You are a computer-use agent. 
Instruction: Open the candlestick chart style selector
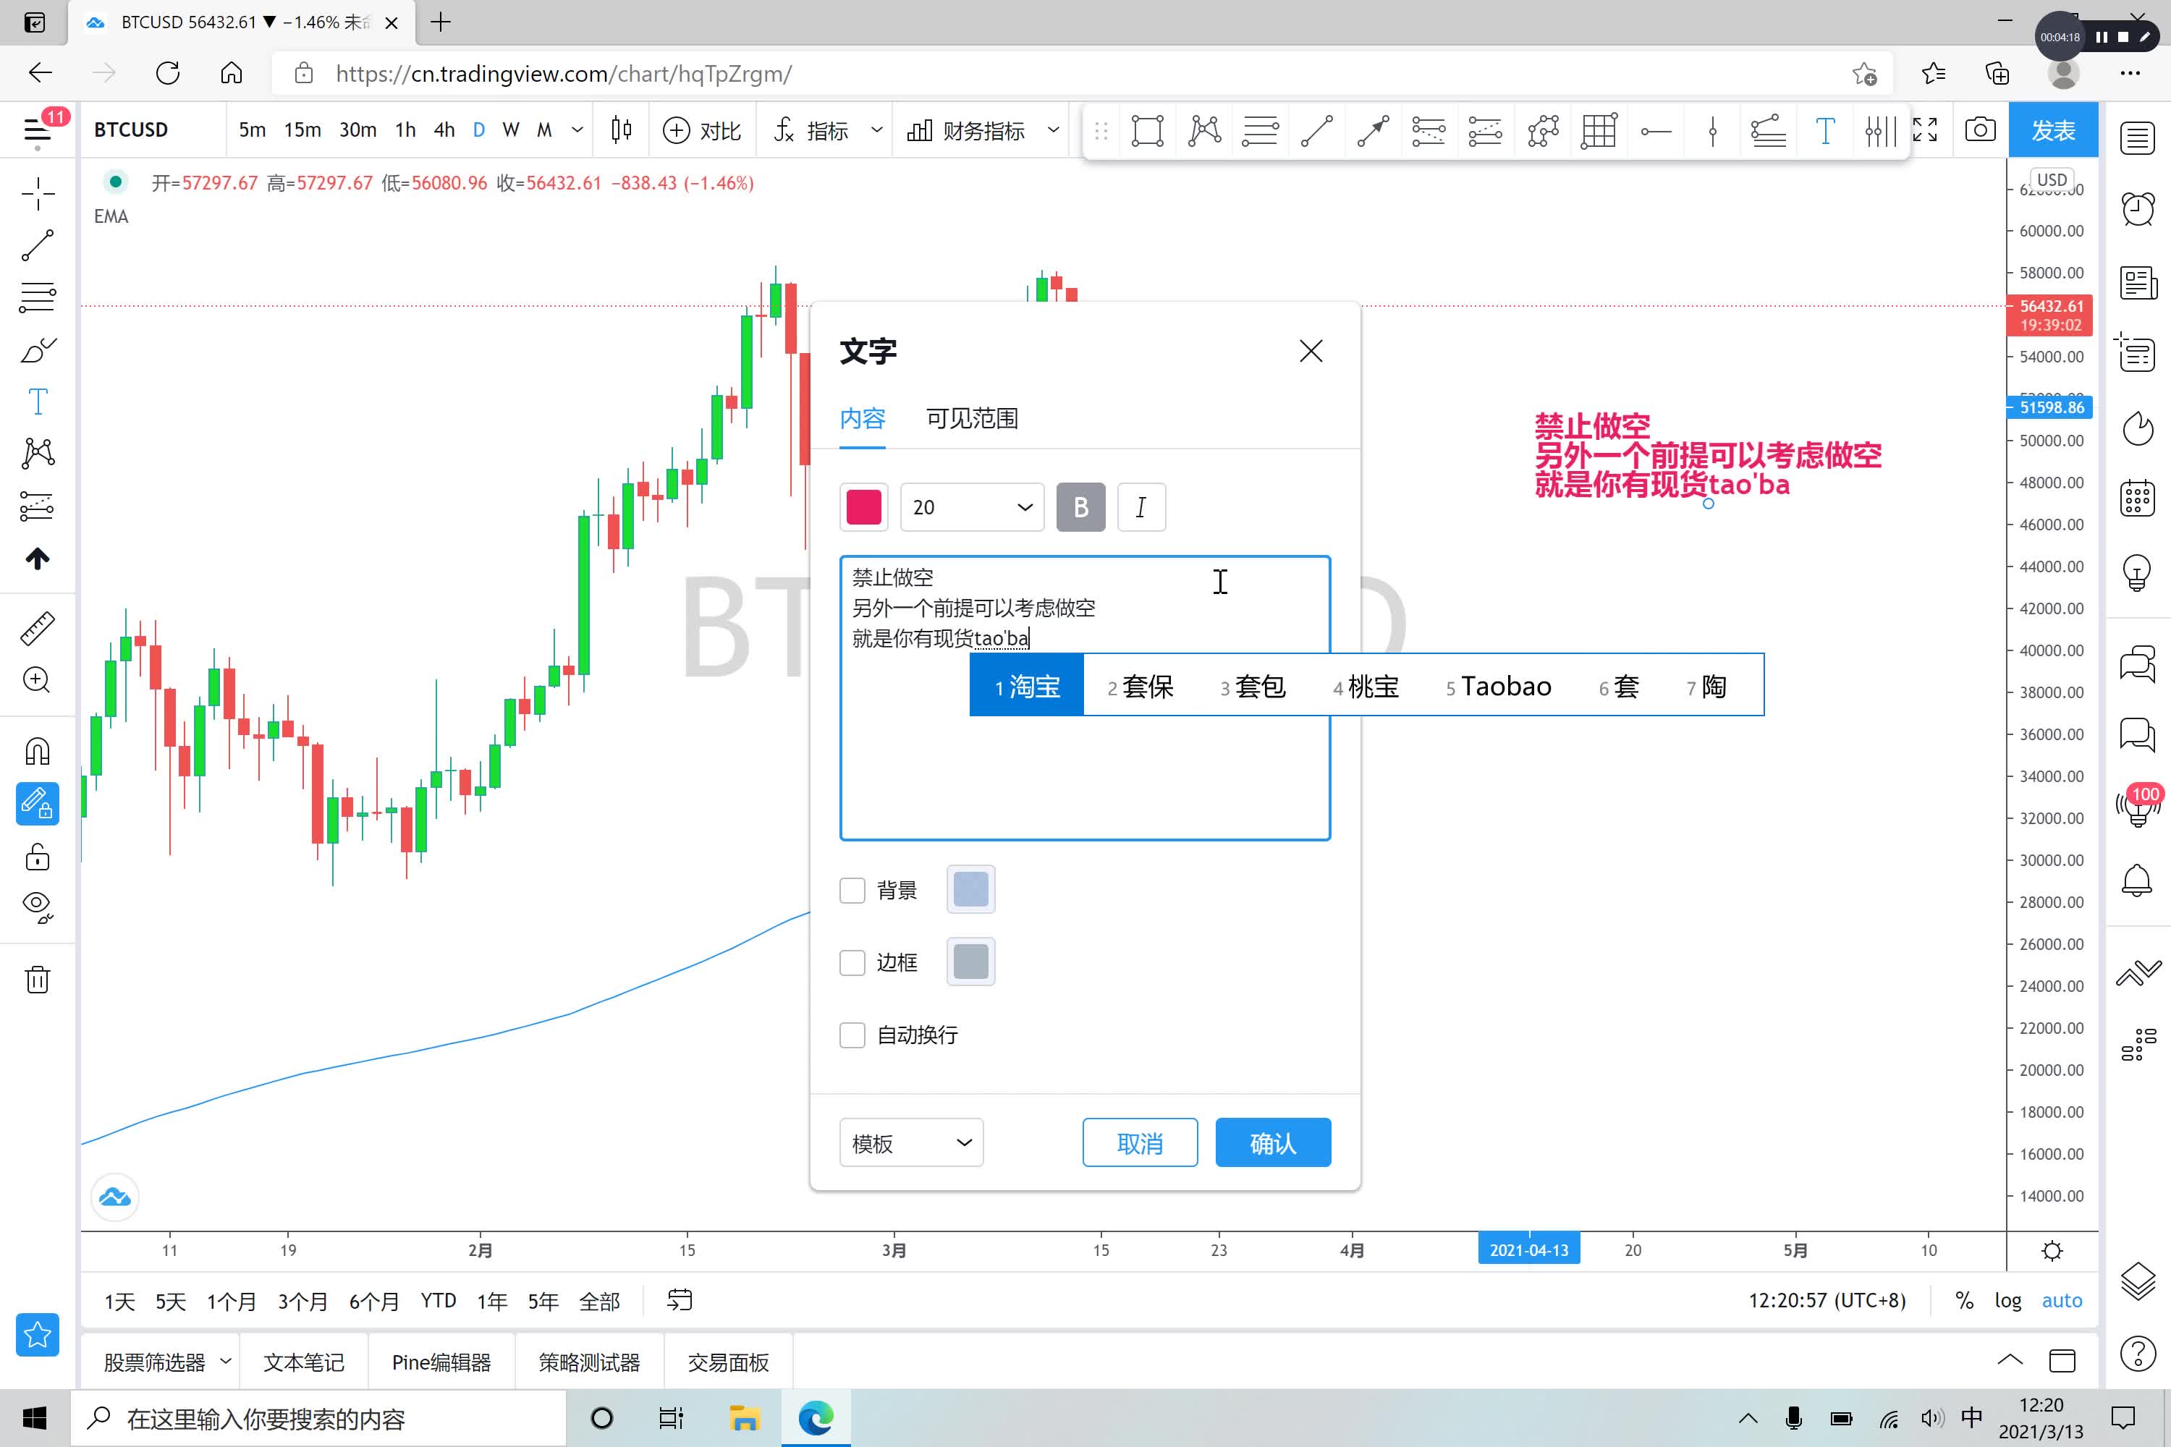point(621,130)
